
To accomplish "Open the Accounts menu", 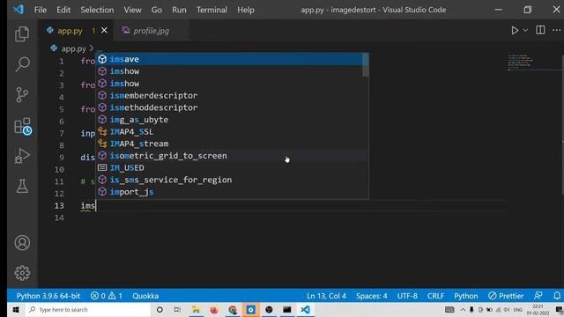I will tap(22, 243).
